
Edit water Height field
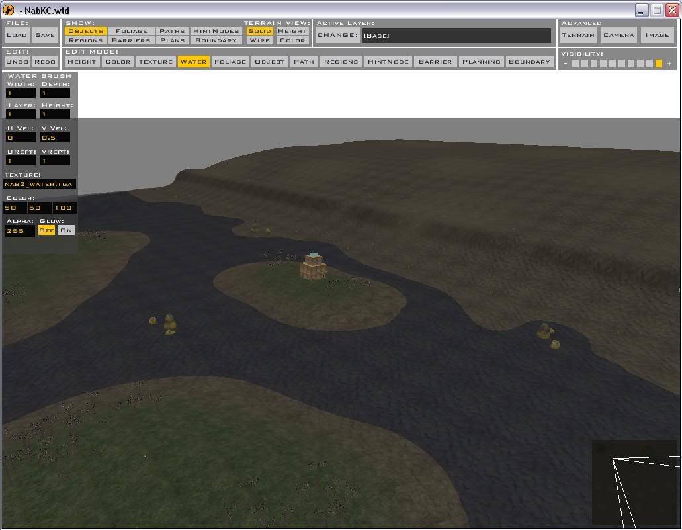(56, 114)
